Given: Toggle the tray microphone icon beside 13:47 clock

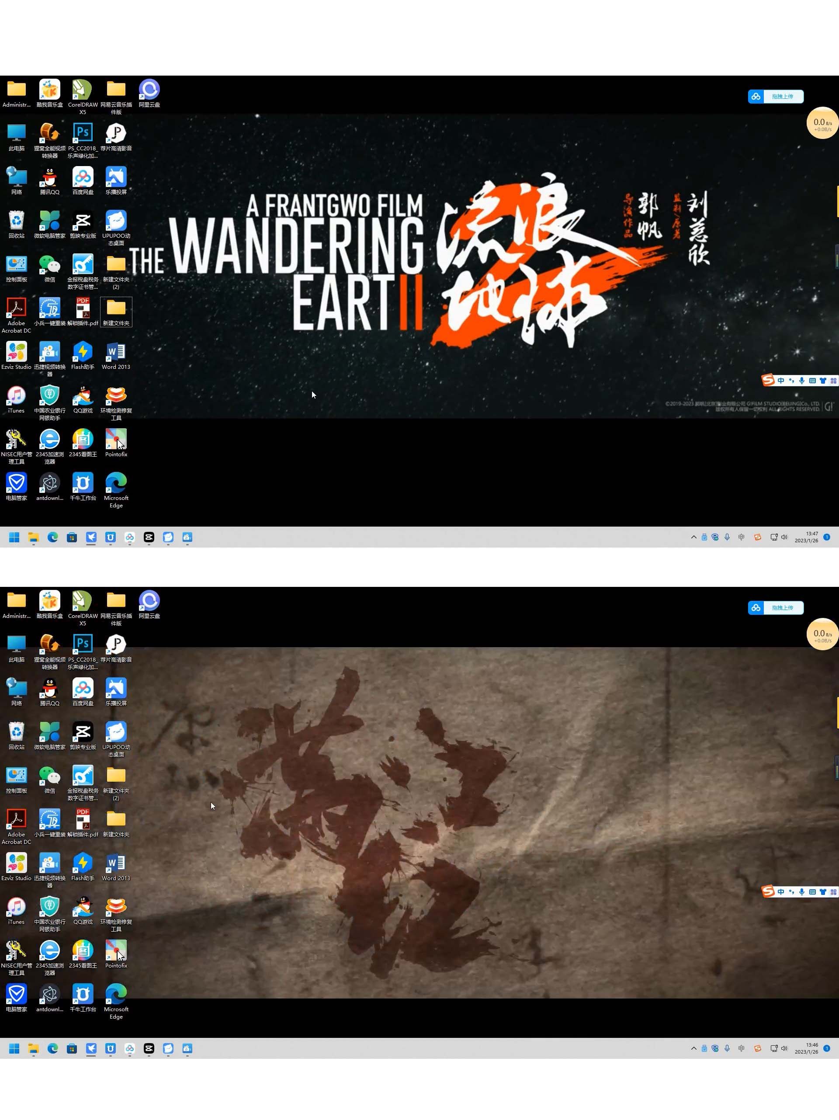Looking at the screenshot, I should 727,537.
